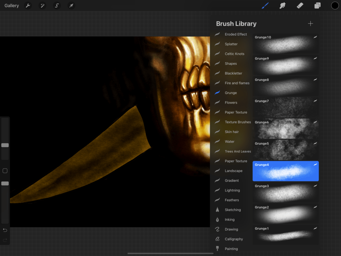This screenshot has height=256, width=341.
Task: Pick the Grunge10 brush preview
Action: pos(285,43)
